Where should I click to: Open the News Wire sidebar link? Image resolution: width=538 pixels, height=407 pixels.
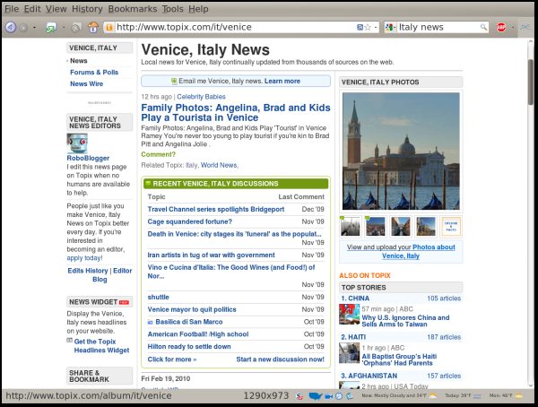click(86, 83)
